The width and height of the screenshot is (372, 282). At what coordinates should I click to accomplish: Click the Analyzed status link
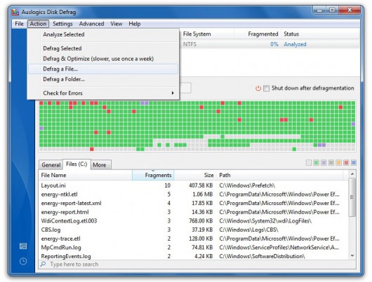pyautogui.click(x=295, y=44)
